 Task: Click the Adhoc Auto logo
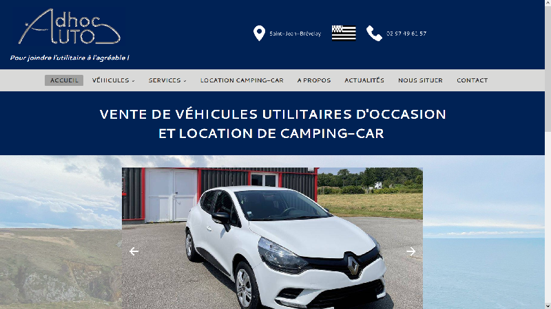point(70,27)
